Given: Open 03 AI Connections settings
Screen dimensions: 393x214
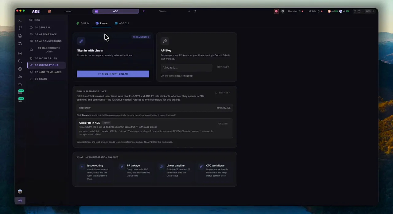Looking at the screenshot, I should [x=46, y=41].
